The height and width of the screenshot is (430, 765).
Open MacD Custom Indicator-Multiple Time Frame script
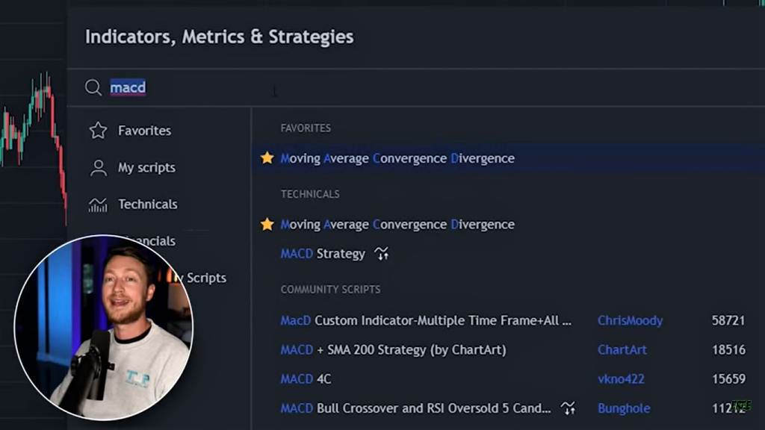426,321
